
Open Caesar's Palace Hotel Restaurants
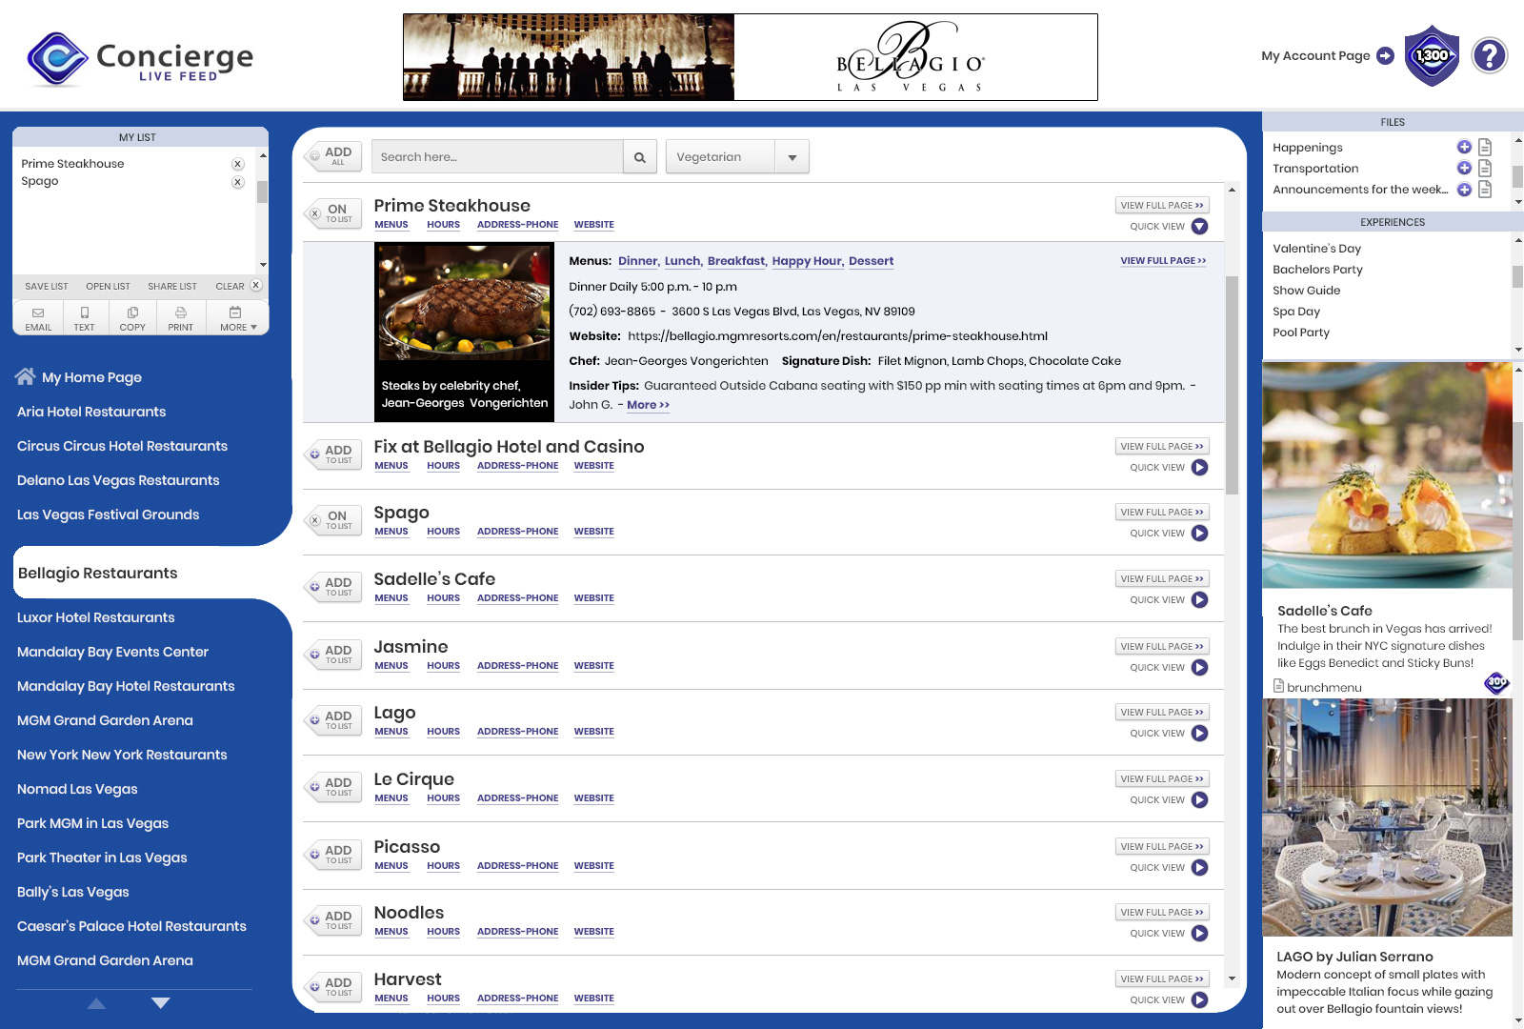(x=131, y=926)
